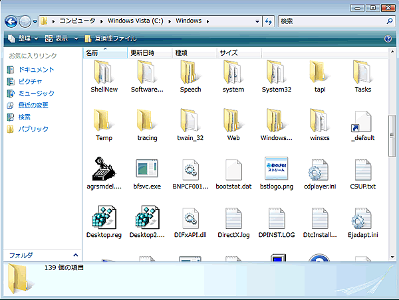
Task: Select the Tasks folder
Action: [x=363, y=76]
